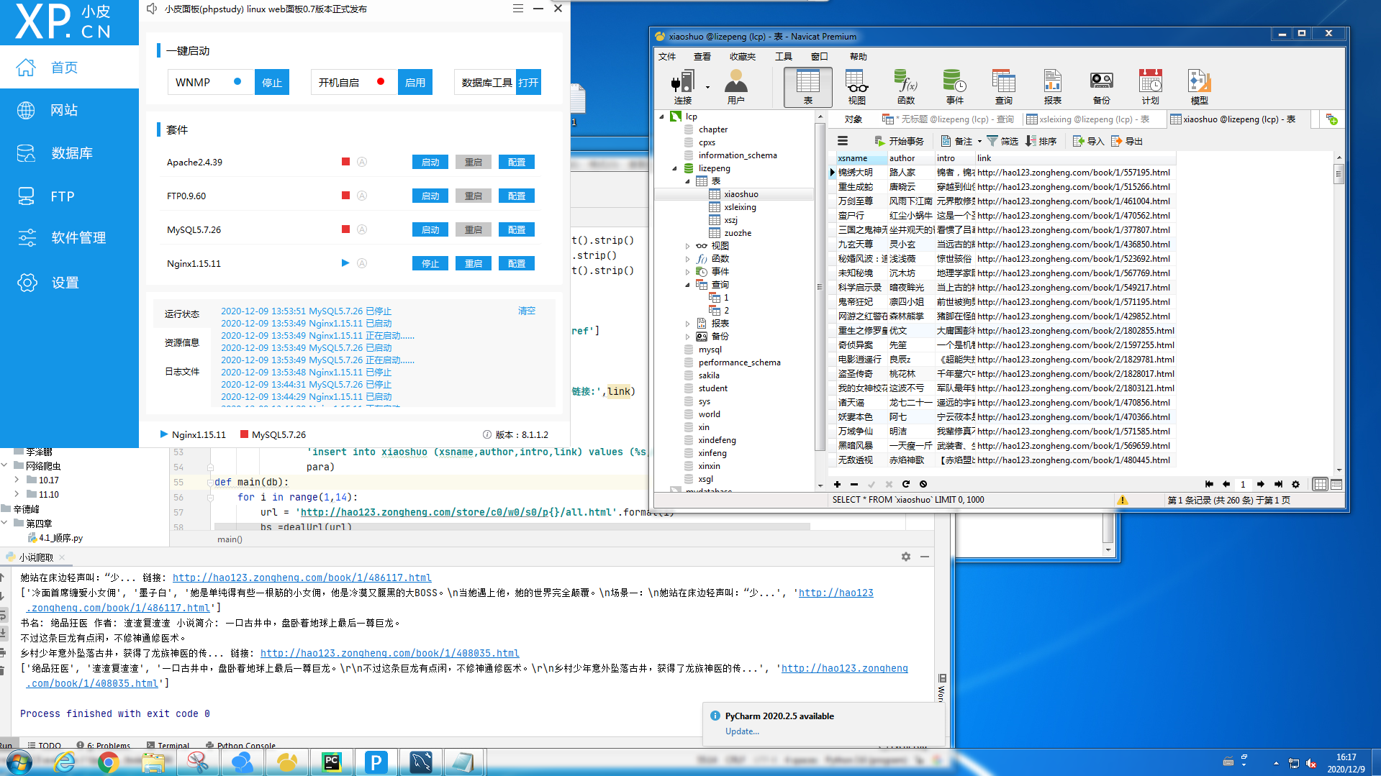This screenshot has width=1381, height=776.
Task: Expand the 10.17 folder in PyCharm
Action: click(17, 480)
